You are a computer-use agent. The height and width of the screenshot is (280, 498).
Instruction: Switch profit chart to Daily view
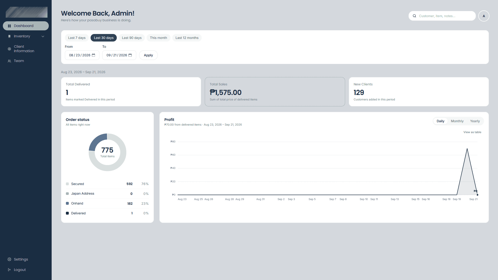tap(440, 121)
